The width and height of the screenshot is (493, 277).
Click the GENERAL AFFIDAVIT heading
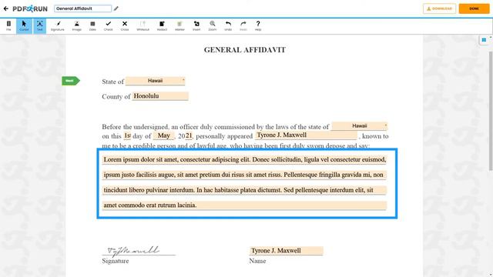pyautogui.click(x=245, y=50)
